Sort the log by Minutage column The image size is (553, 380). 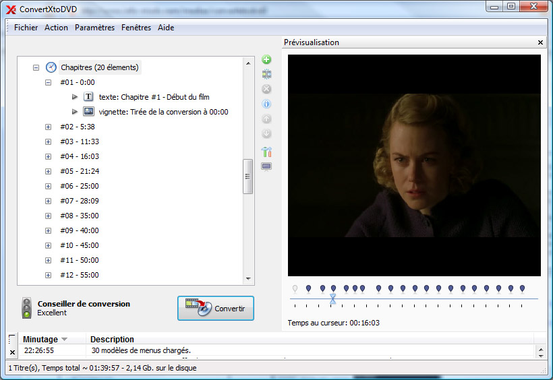click(52, 339)
